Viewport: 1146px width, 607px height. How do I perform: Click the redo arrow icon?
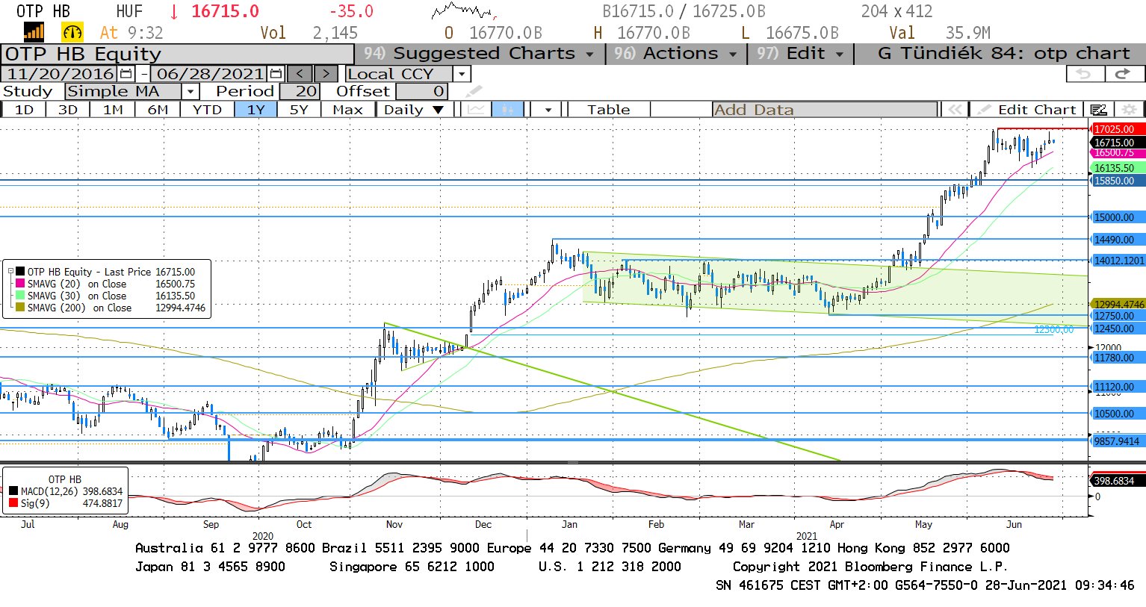click(1123, 74)
